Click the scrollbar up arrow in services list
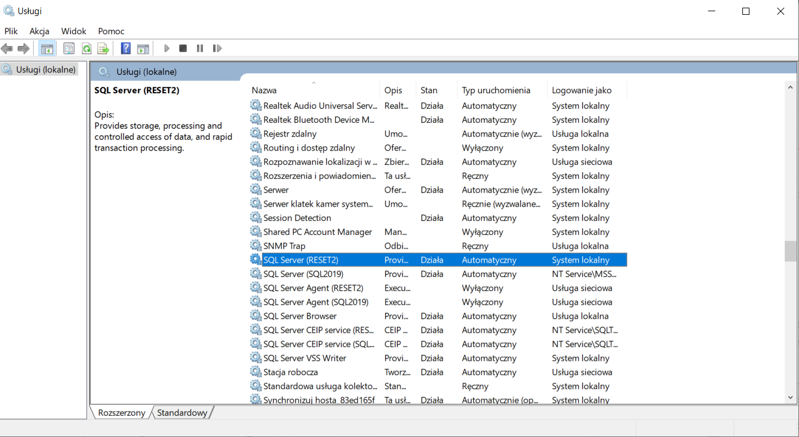Screen dimensions: 799x437 [x=791, y=87]
